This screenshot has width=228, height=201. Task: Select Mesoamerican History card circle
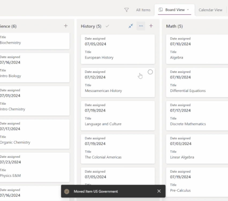[150, 72]
